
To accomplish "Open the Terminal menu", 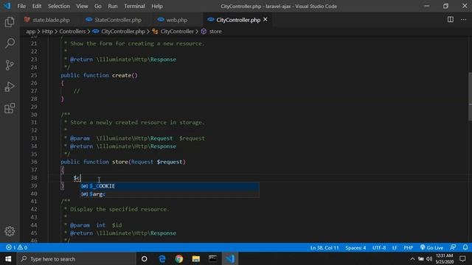I will [134, 6].
